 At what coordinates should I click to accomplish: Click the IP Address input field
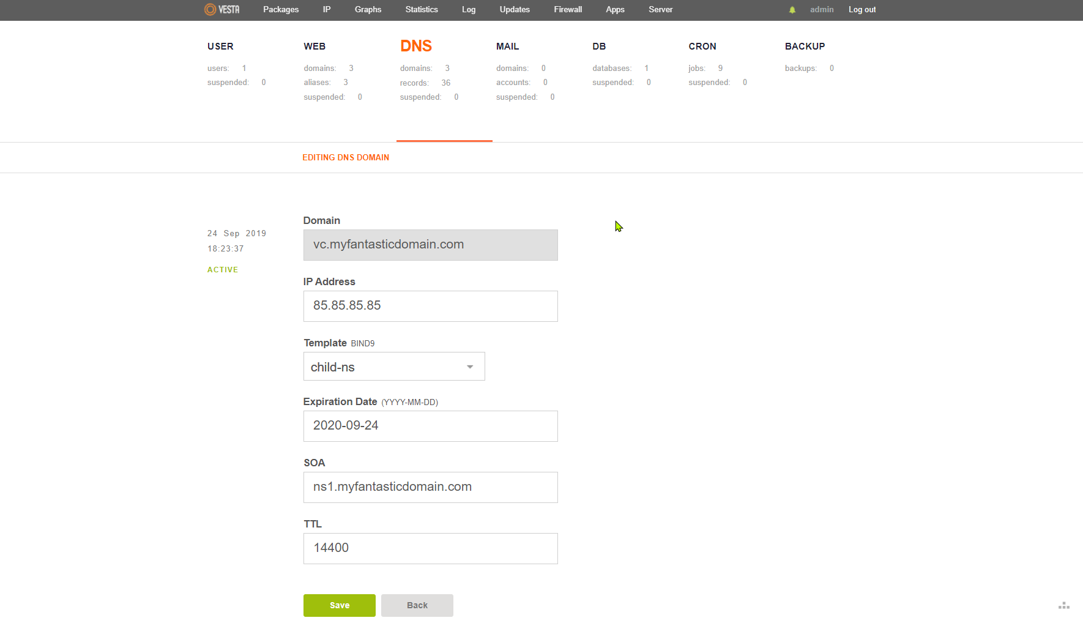click(x=431, y=306)
